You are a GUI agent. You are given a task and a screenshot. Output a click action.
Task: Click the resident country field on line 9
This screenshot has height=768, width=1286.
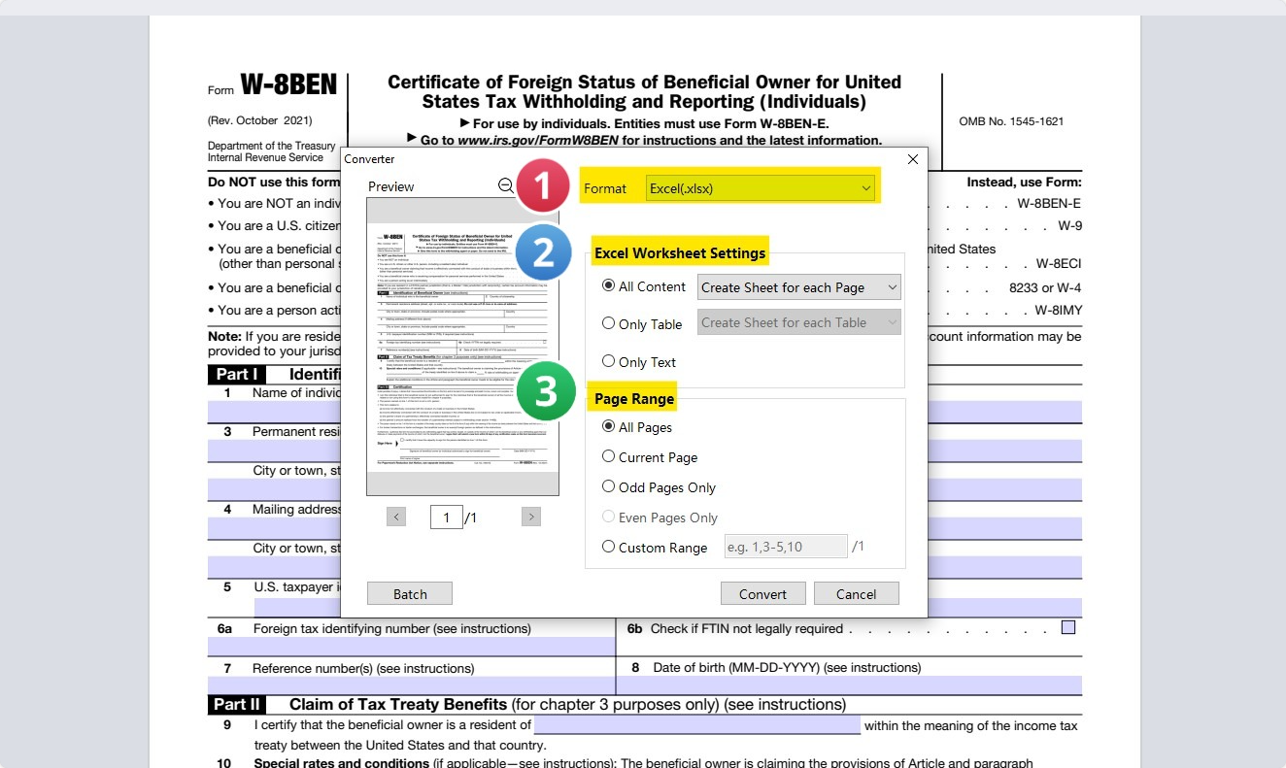point(697,725)
